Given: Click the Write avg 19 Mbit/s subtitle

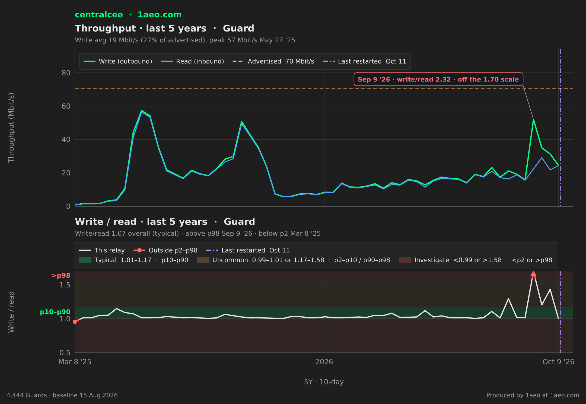Looking at the screenshot, I should point(185,40).
